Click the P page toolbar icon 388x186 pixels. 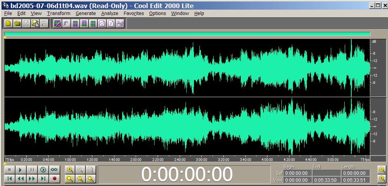(x=111, y=23)
